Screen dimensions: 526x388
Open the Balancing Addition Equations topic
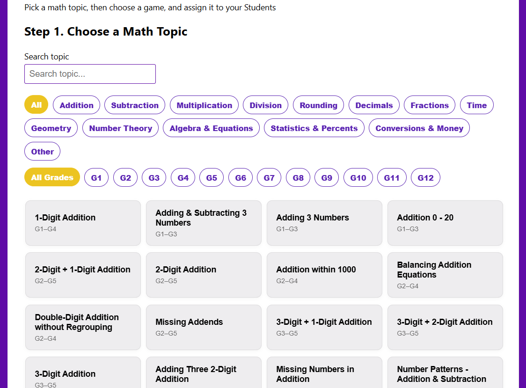point(445,275)
